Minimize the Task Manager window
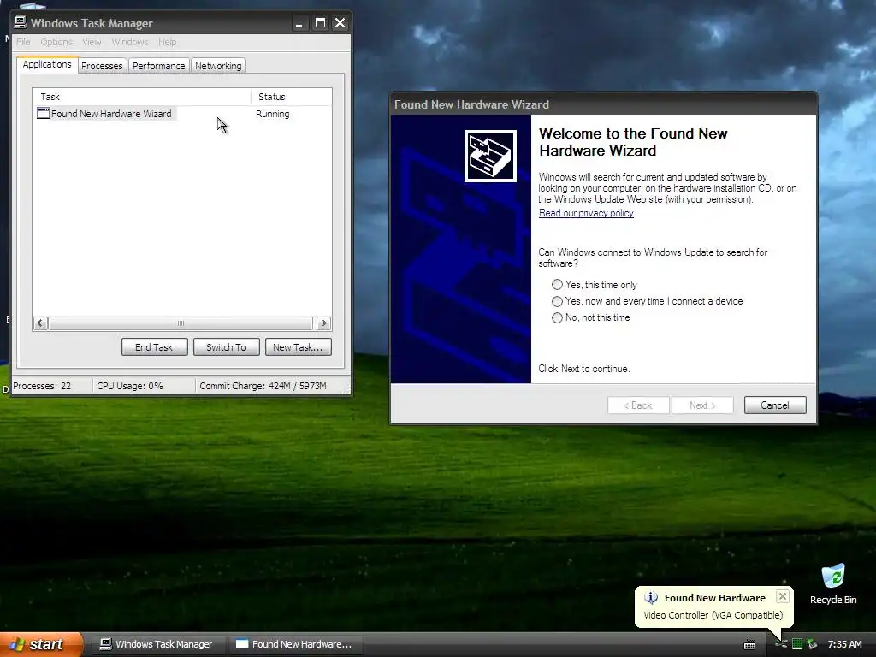876x657 pixels. click(x=299, y=23)
